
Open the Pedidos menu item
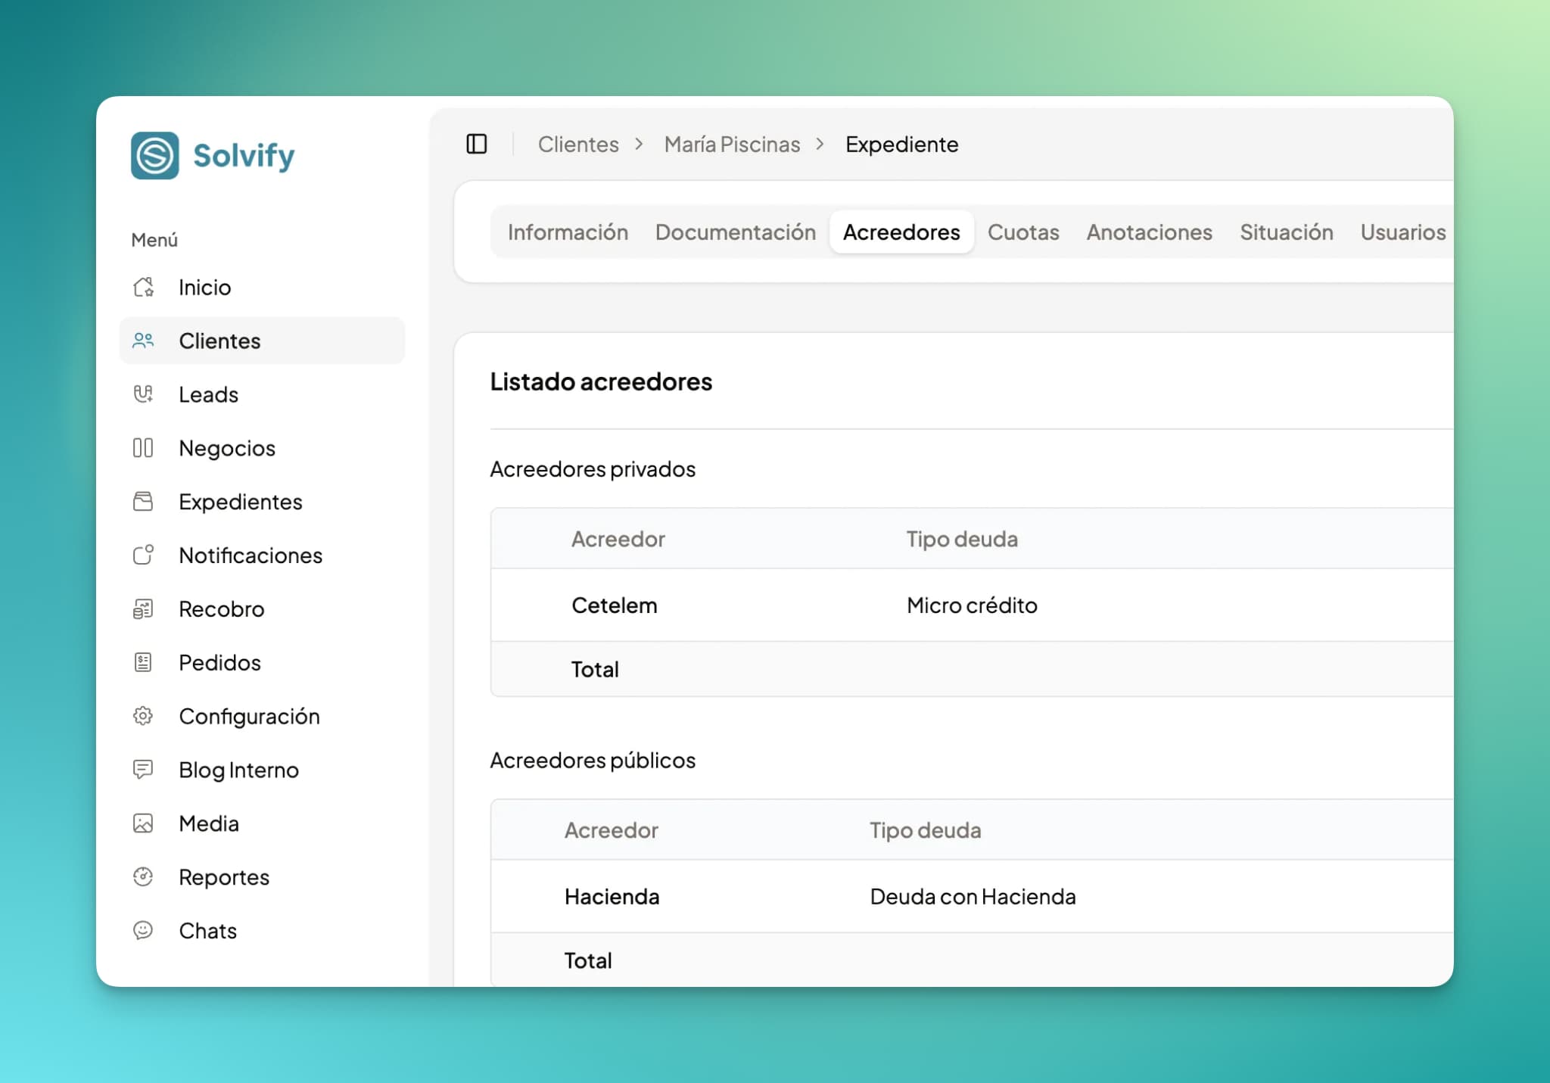pyautogui.click(x=219, y=662)
